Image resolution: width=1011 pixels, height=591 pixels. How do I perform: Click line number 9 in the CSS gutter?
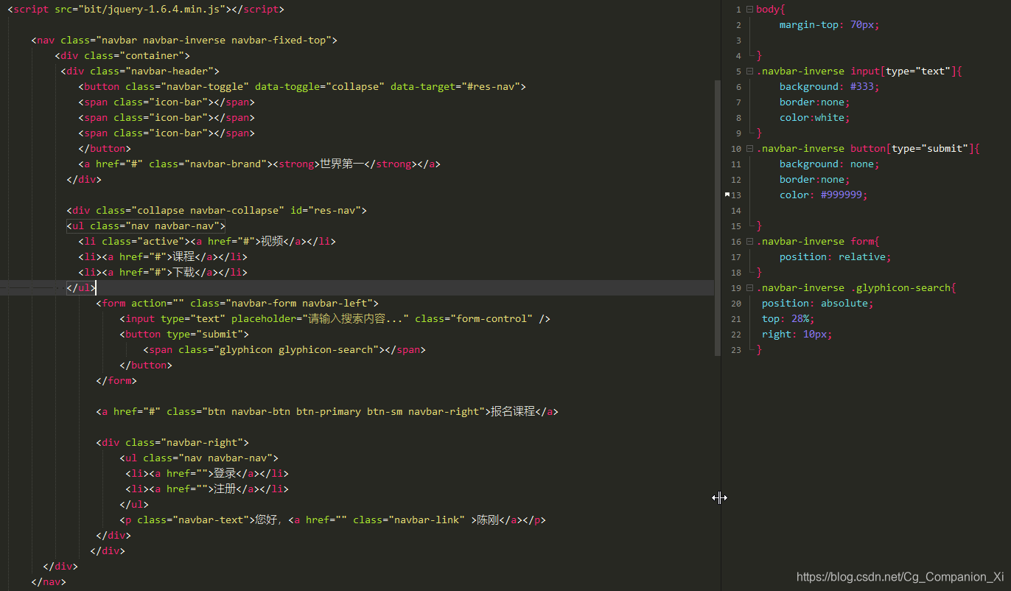(x=738, y=133)
